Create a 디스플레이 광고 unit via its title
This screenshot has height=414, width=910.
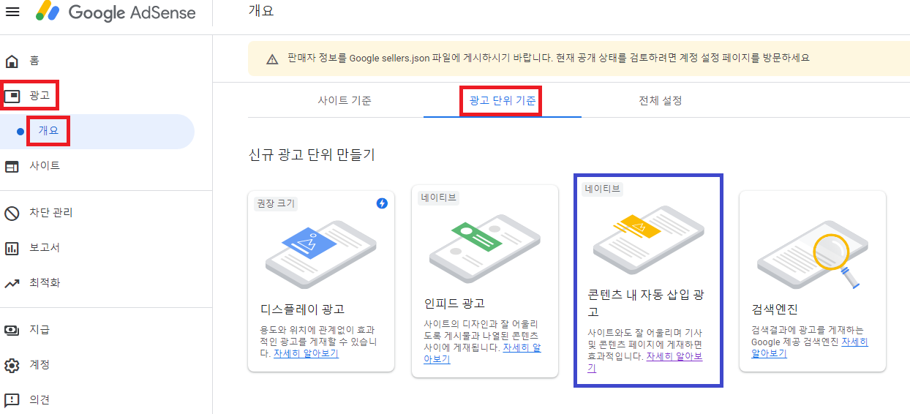pos(302,309)
